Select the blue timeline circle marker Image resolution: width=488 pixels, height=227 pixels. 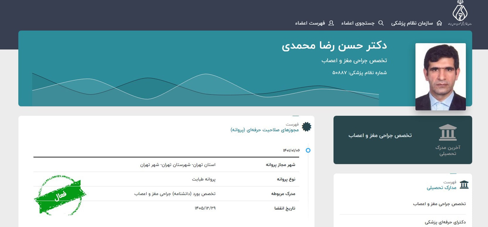tap(308, 150)
